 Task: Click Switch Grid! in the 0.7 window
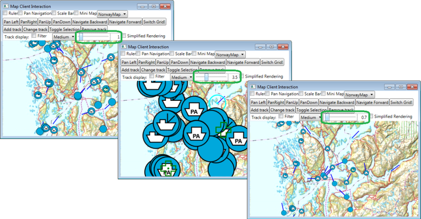tap(401, 102)
